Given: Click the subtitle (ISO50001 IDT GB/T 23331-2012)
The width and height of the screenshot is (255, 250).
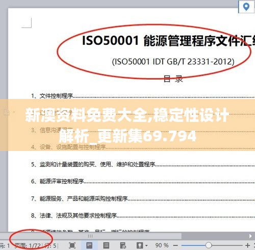Looking at the screenshot, I should [173, 62].
